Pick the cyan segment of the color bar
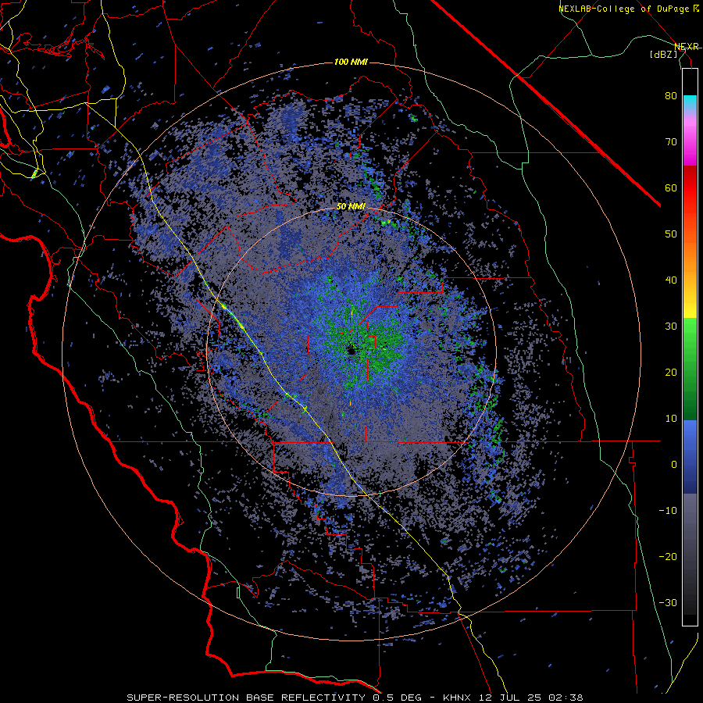703x703 pixels. click(690, 102)
